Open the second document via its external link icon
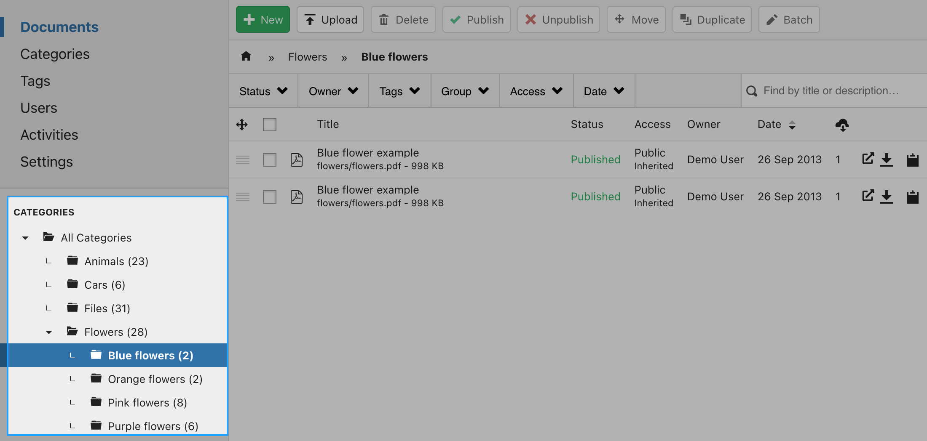 (868, 195)
